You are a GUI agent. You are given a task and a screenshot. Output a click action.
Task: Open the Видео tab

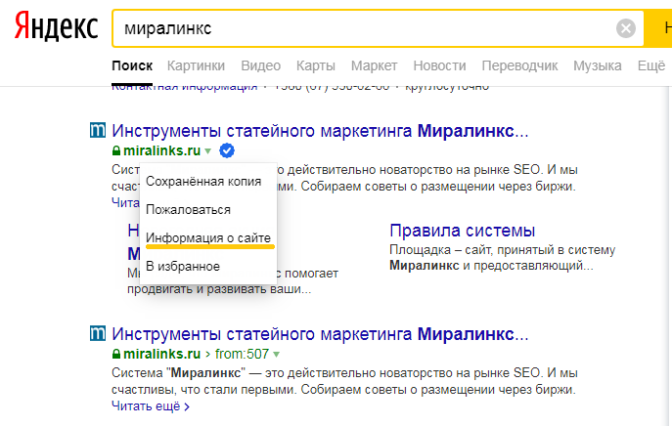(x=260, y=65)
